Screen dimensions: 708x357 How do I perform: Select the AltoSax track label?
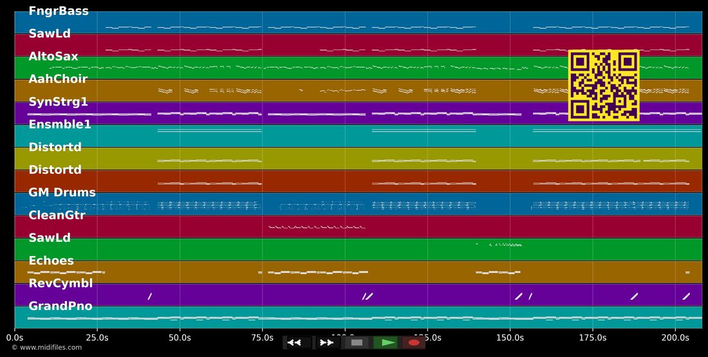click(x=53, y=57)
